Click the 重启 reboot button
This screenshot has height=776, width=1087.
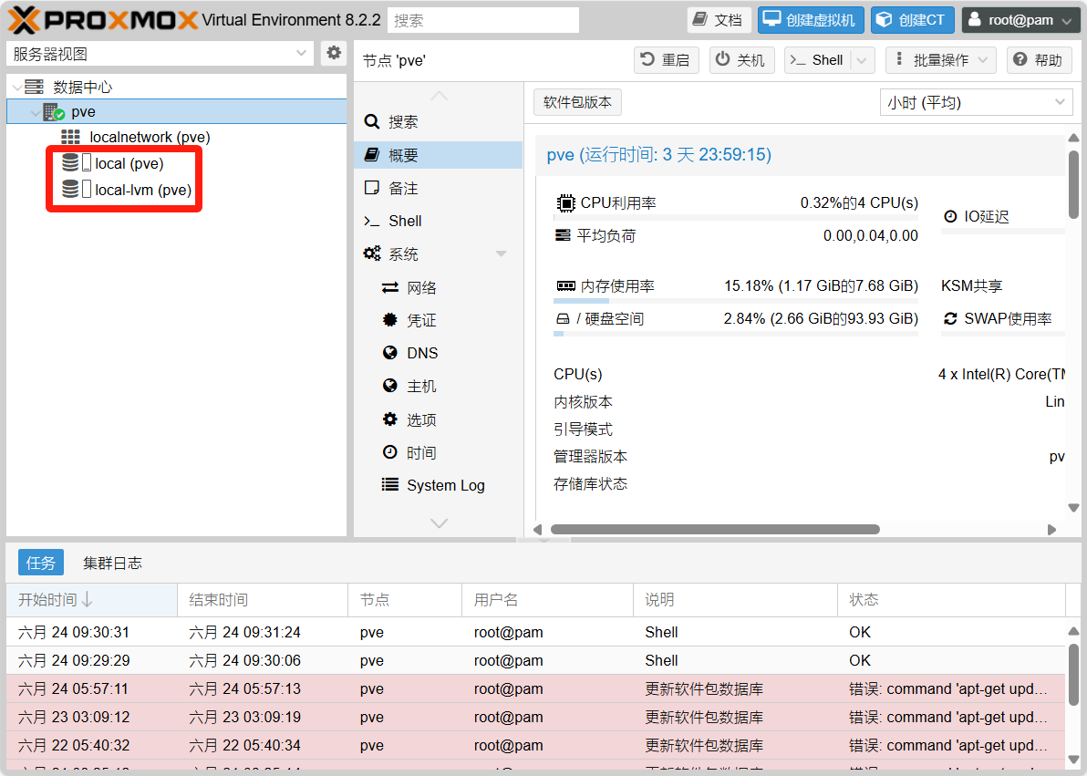pyautogui.click(x=666, y=60)
